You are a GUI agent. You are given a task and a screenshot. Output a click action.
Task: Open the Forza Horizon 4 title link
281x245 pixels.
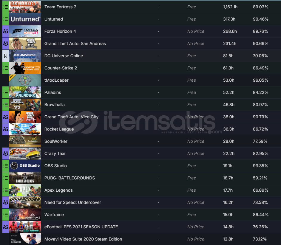[60, 31]
